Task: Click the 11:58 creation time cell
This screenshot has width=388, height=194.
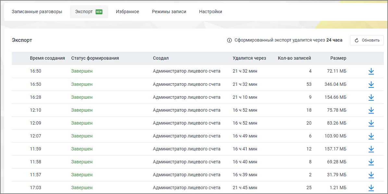Action: pos(35,162)
